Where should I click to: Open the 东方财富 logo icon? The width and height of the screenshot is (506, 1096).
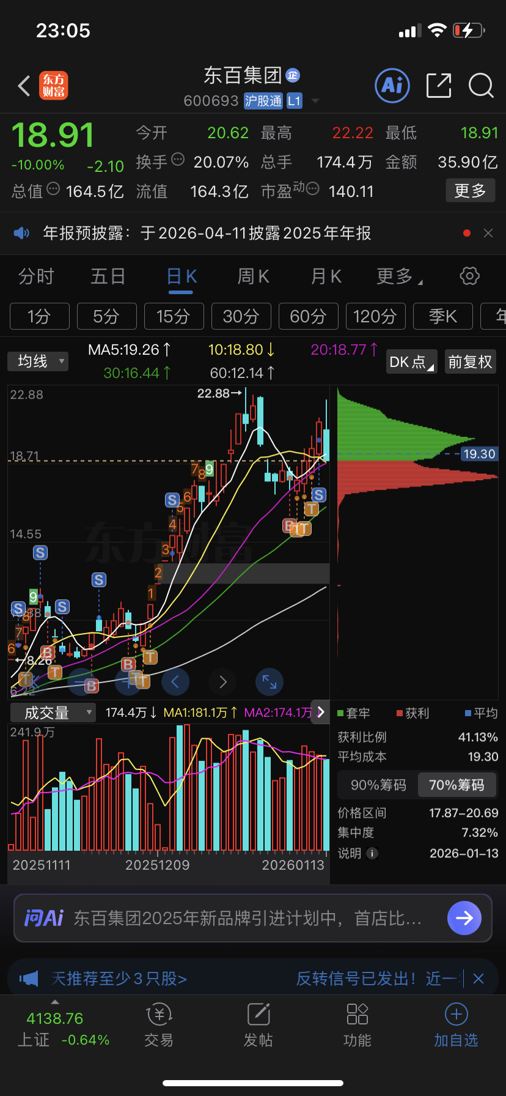pos(54,86)
